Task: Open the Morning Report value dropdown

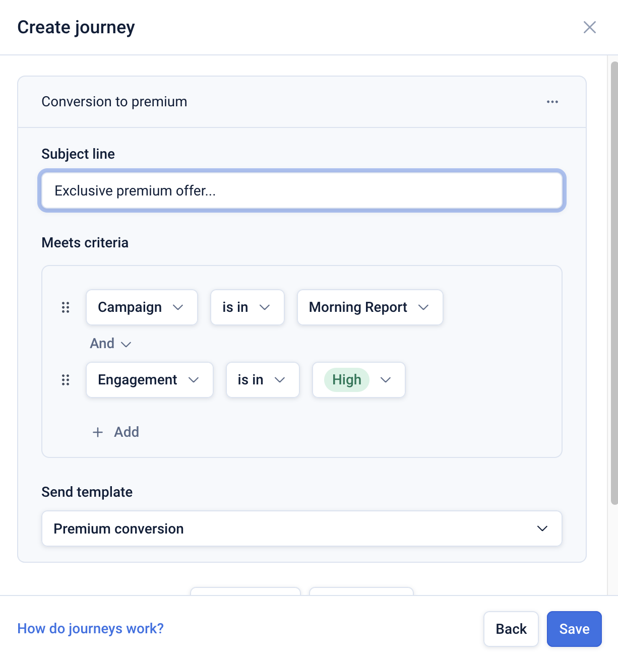Action: point(369,307)
